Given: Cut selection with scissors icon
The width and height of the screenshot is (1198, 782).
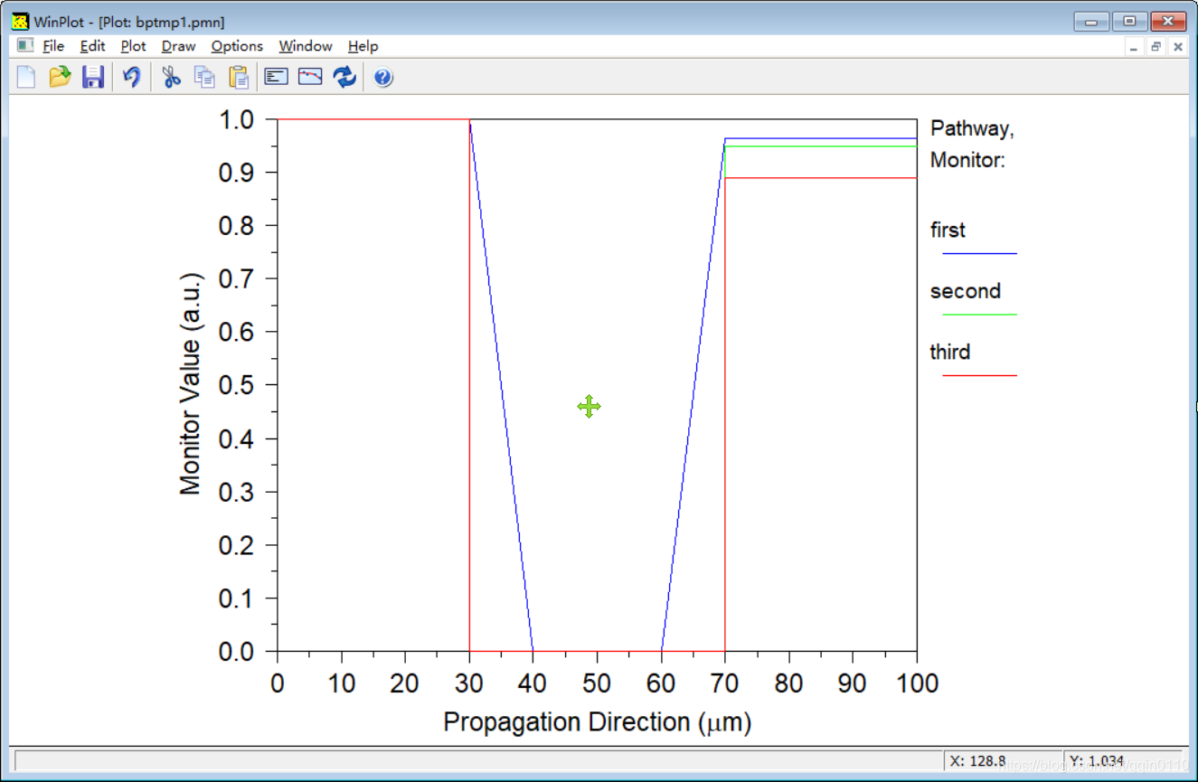Looking at the screenshot, I should 171,77.
